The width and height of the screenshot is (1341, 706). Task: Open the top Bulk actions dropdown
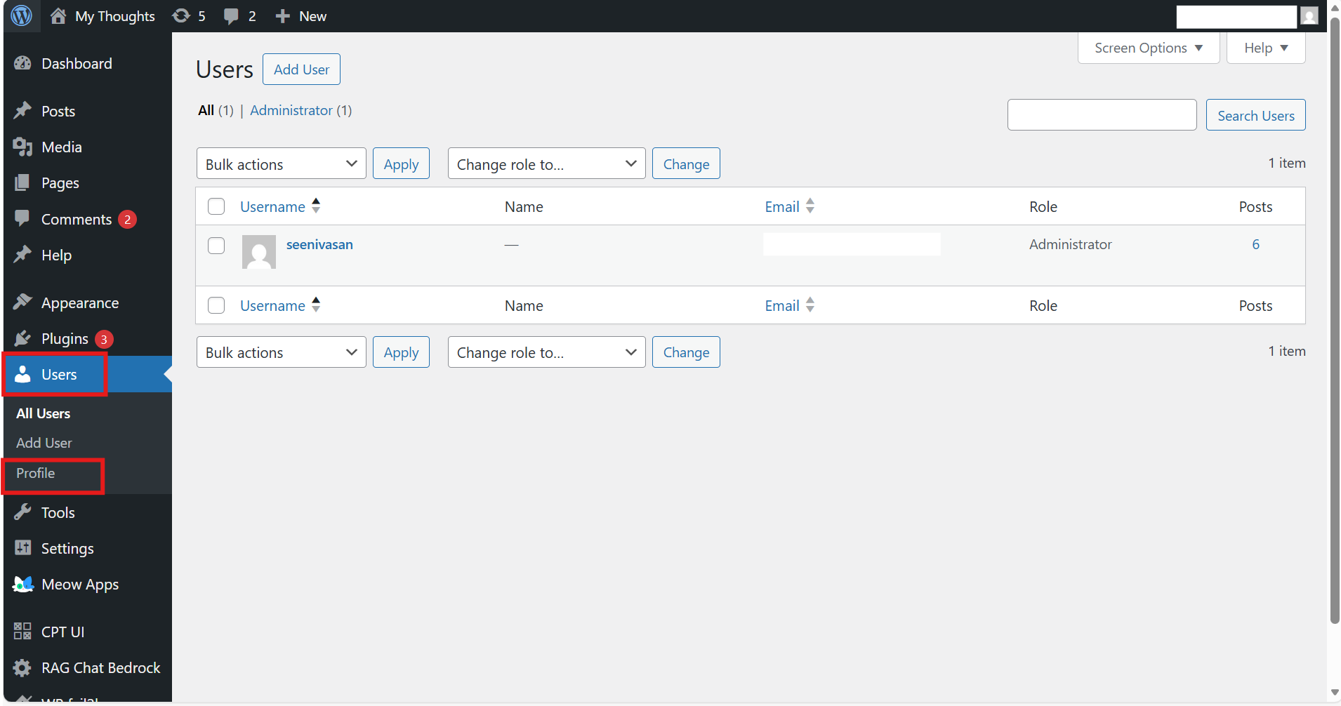coord(281,164)
